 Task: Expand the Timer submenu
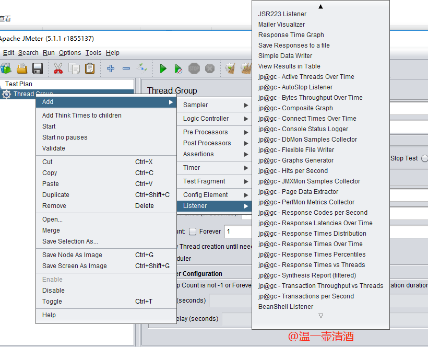pyautogui.click(x=215, y=168)
